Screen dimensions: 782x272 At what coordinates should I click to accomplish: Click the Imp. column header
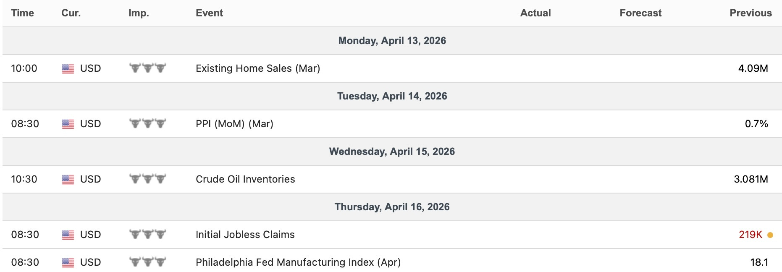[139, 13]
